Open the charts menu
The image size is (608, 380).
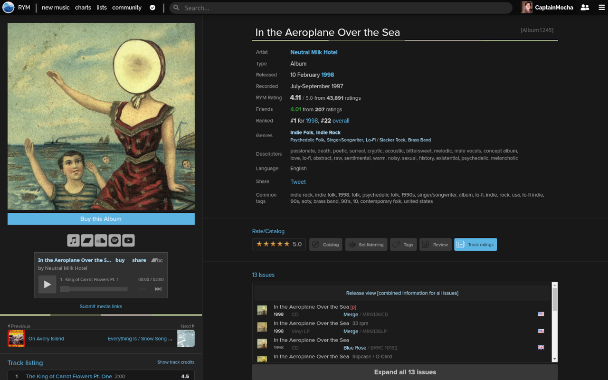(83, 8)
